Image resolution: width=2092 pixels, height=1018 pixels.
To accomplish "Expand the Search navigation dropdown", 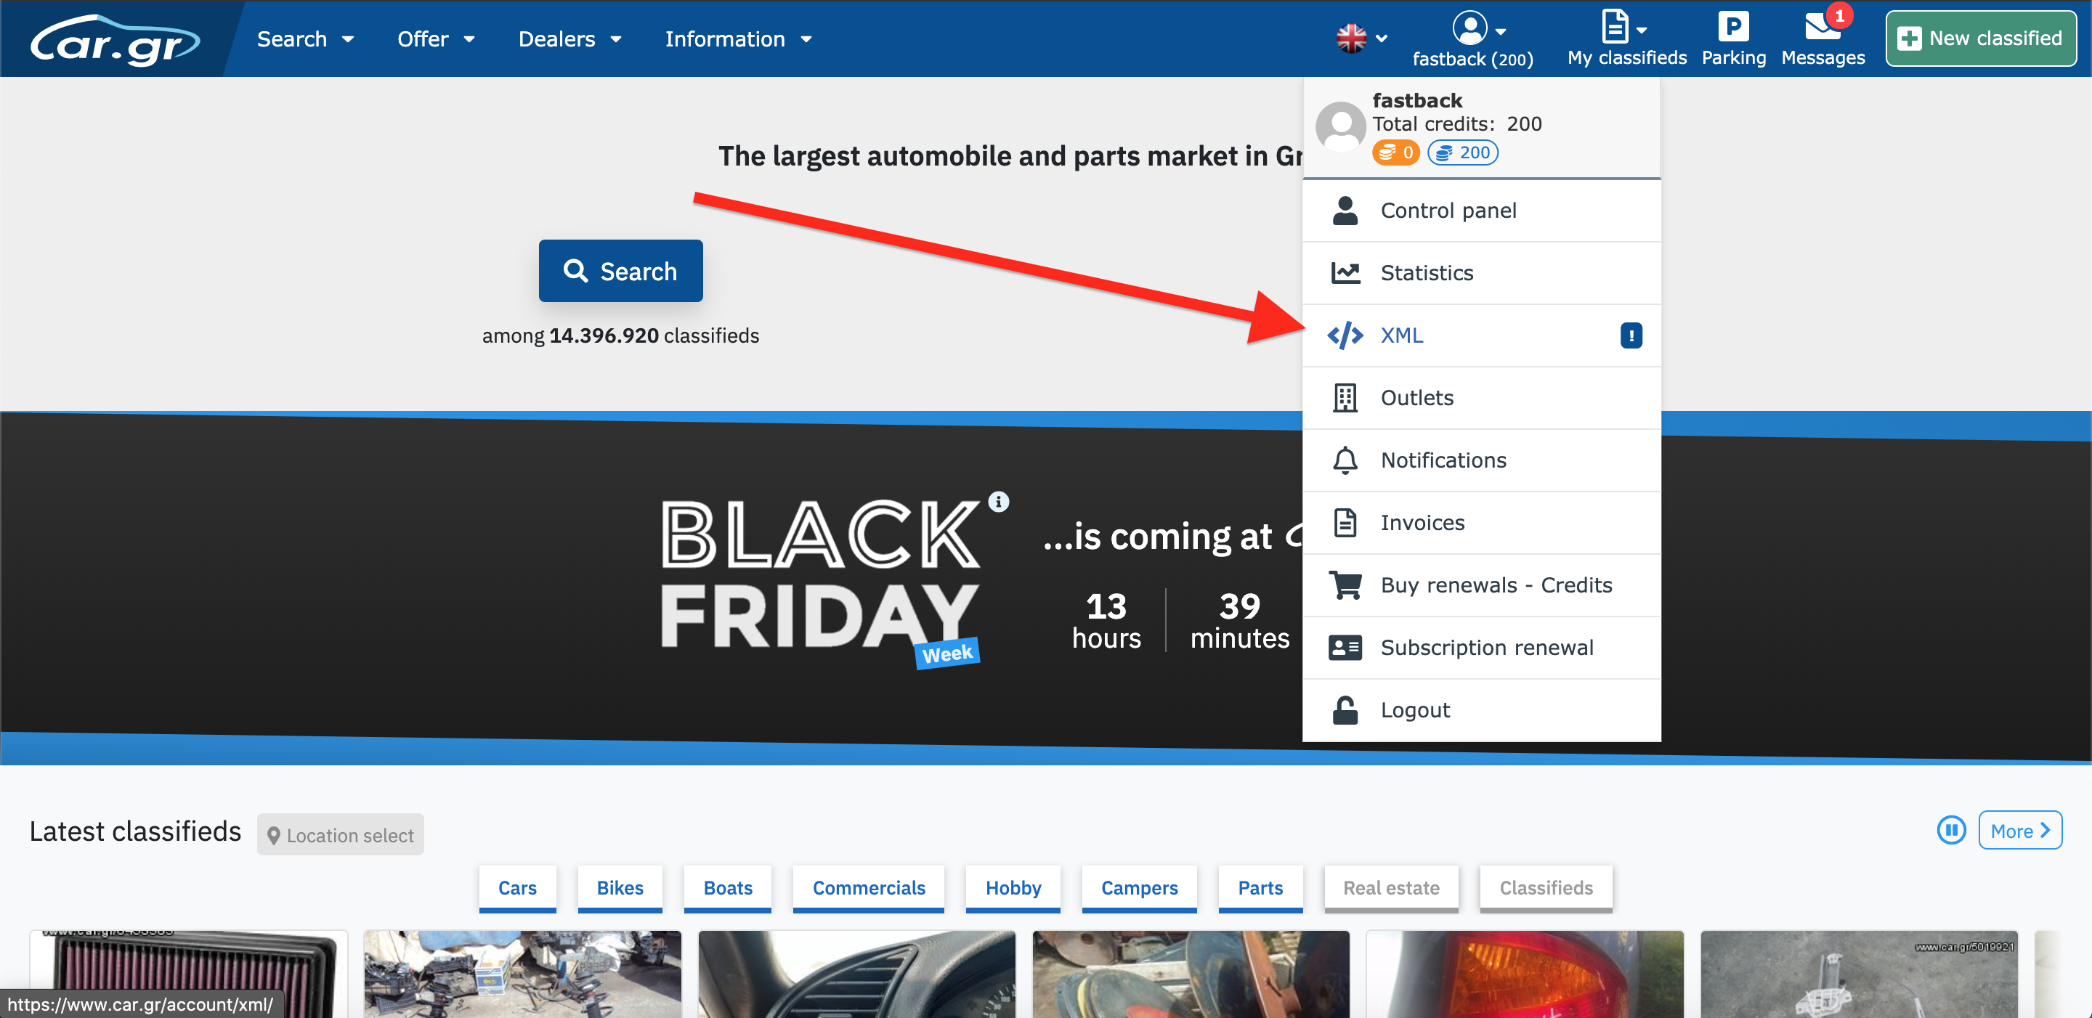I will pos(304,39).
